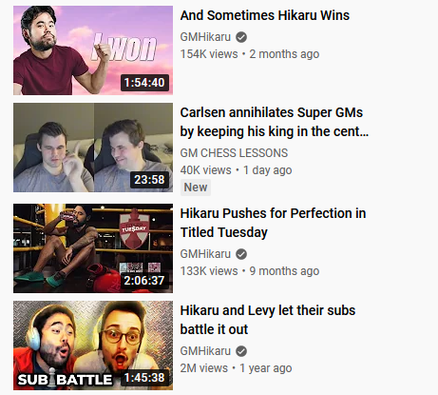438x395 pixels.
Task: Open the Titled Tuesday boxing ring thumbnail
Action: click(x=93, y=248)
